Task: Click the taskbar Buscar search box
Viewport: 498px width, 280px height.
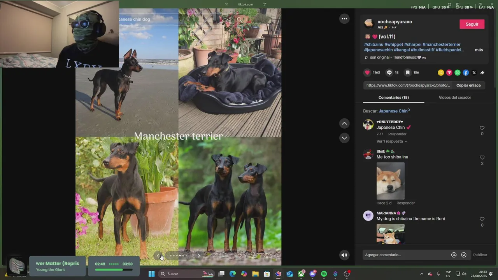Action: 187,274
